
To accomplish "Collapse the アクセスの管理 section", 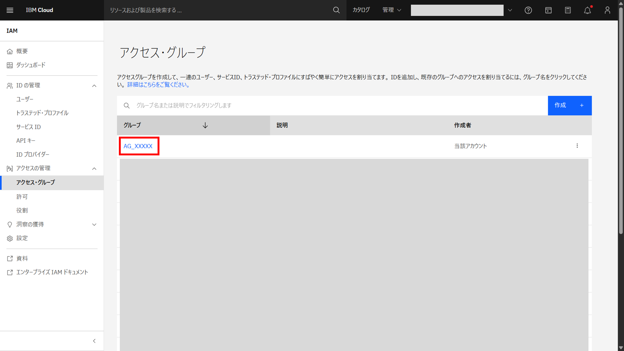I will coord(94,168).
